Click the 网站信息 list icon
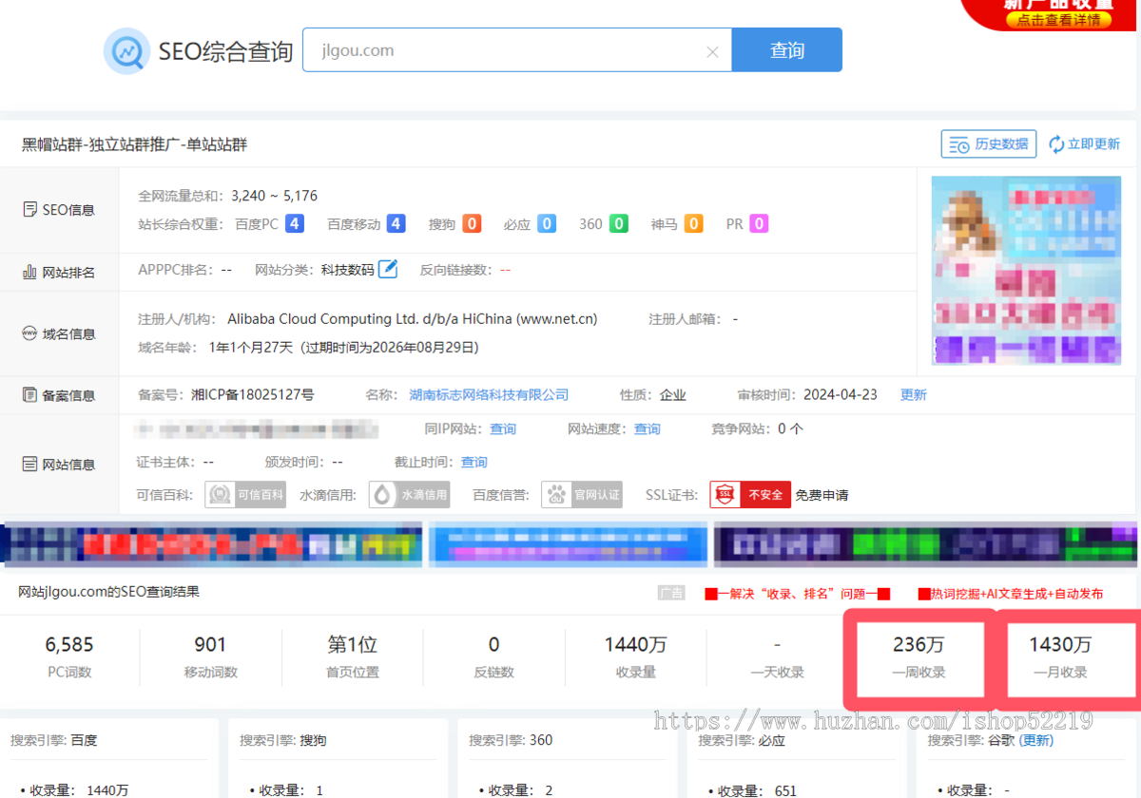 click(x=30, y=465)
